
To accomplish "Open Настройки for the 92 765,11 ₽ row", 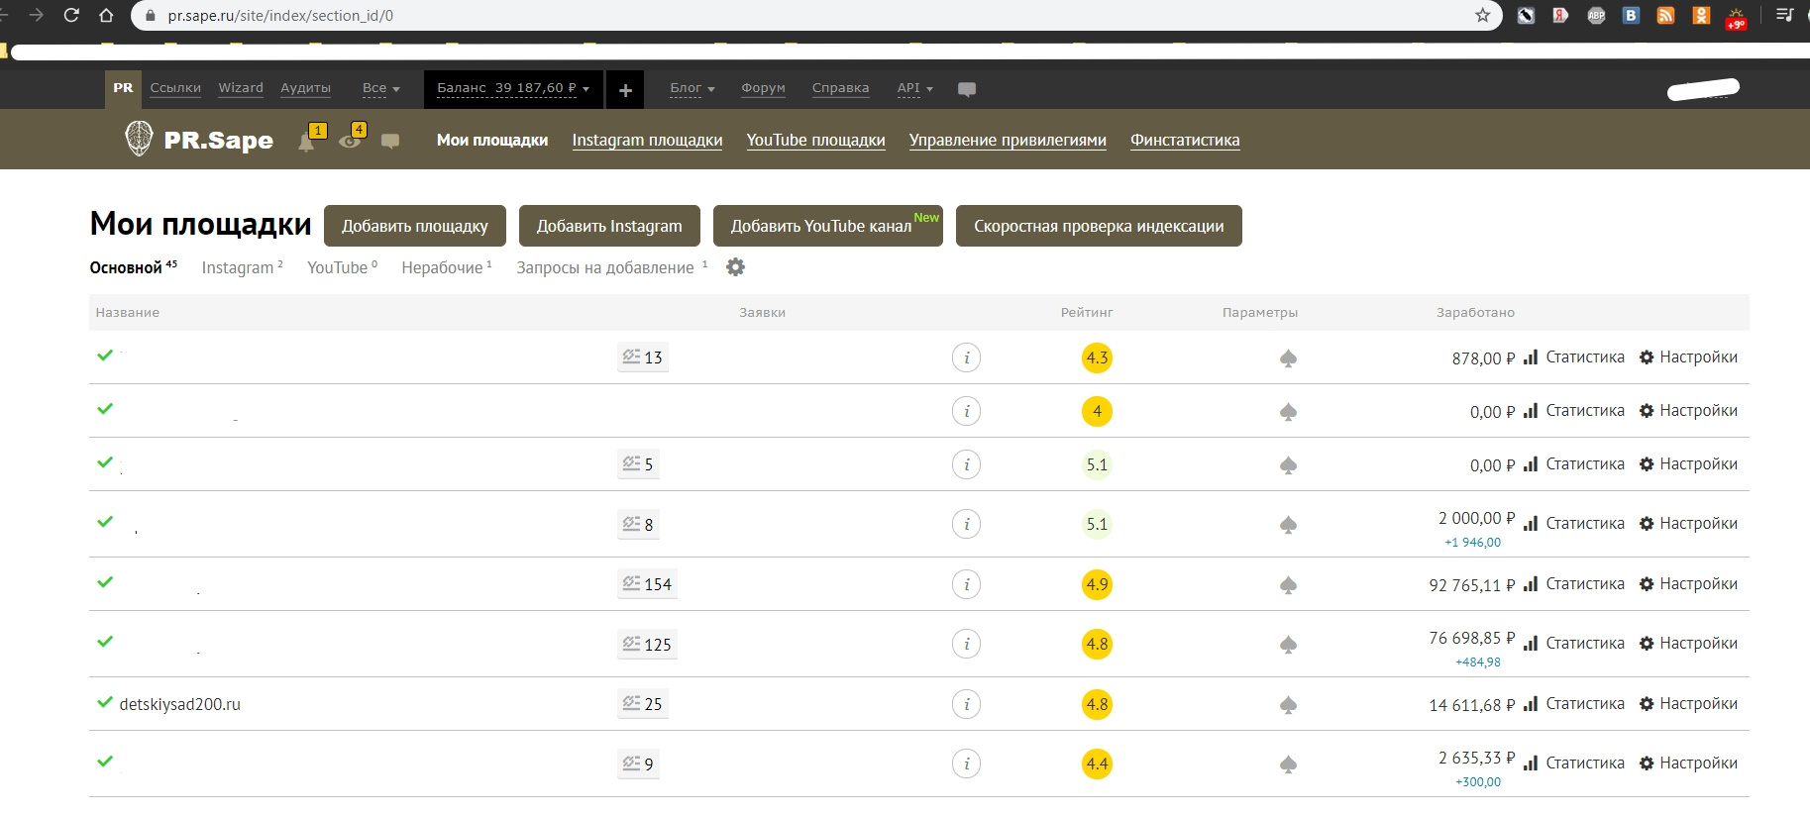I will [x=1688, y=584].
